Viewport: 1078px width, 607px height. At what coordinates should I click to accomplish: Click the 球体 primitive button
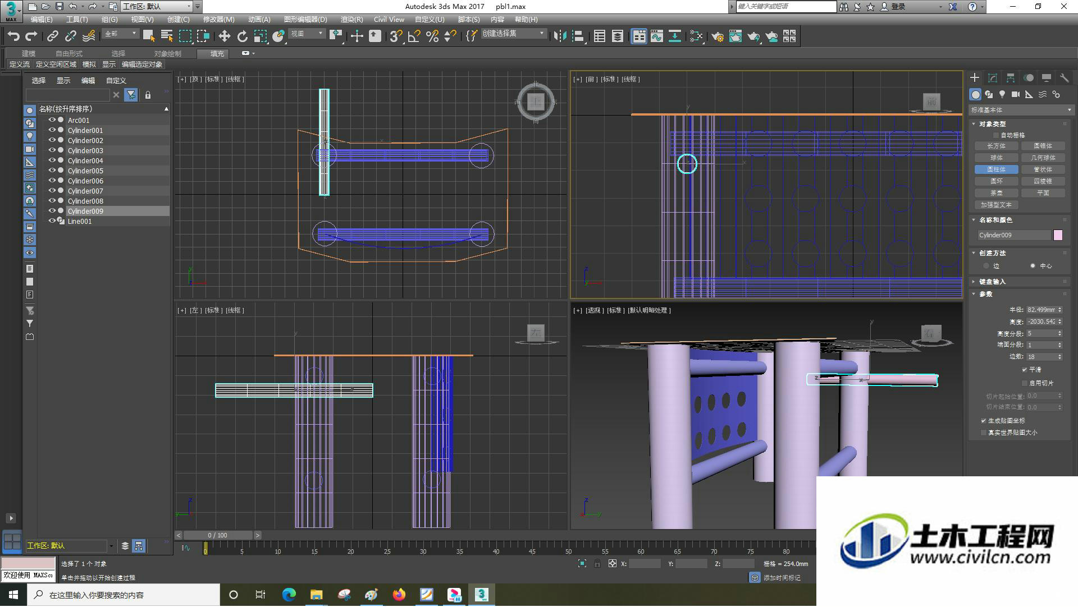click(x=996, y=158)
